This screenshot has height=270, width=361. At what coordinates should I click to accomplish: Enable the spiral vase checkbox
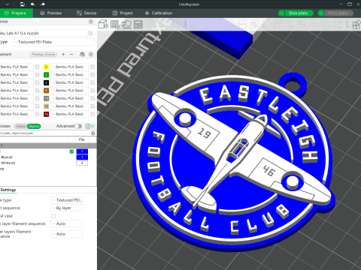(53, 216)
